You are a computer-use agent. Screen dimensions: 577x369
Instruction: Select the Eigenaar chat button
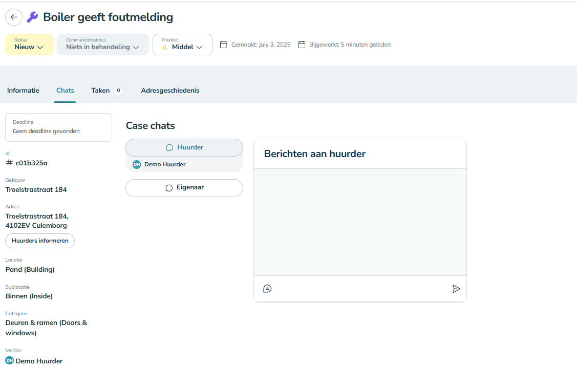point(184,188)
